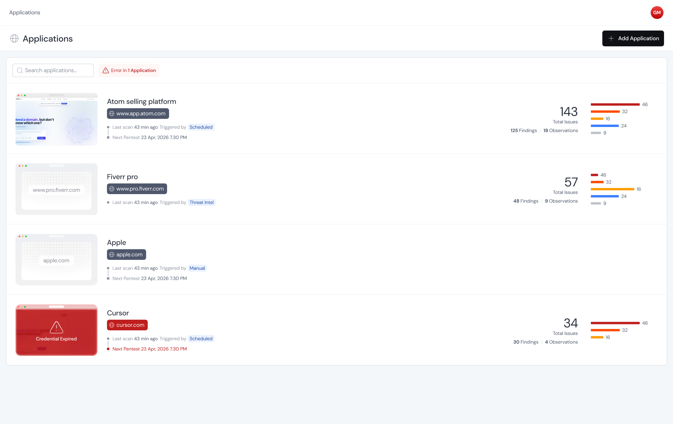Open the red cursor.com URL chip
Screen dimensions: 673x424
tap(127, 325)
